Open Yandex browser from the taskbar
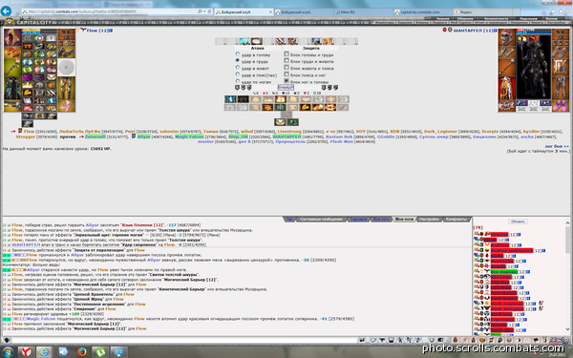 click(26, 351)
